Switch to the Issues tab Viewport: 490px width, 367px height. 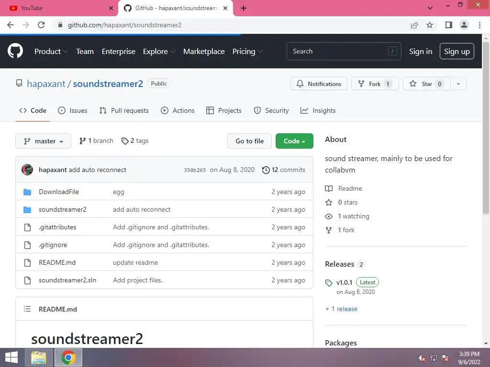point(73,110)
